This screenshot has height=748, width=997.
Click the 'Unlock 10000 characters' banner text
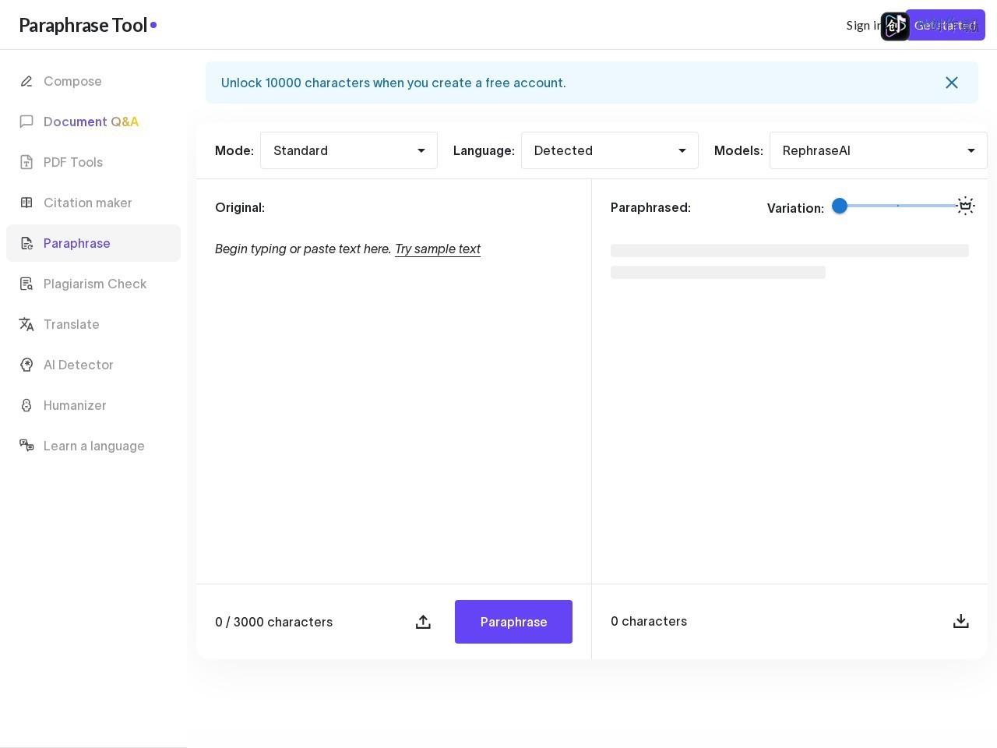click(393, 83)
